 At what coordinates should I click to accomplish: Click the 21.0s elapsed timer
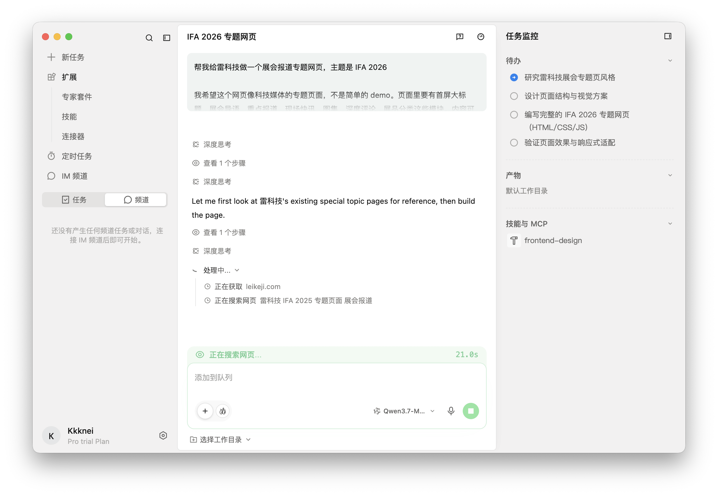coord(467,355)
